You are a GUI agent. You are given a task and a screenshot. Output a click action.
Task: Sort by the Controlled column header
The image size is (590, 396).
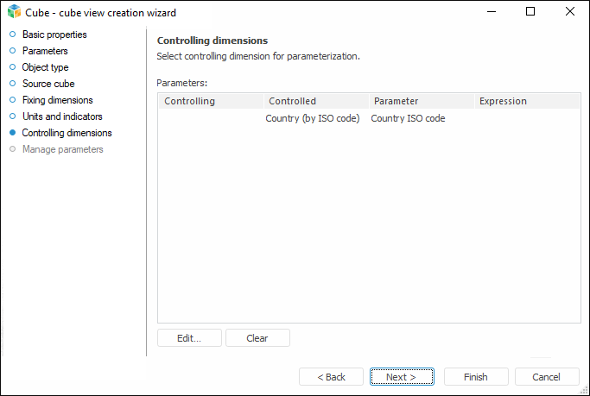[315, 101]
